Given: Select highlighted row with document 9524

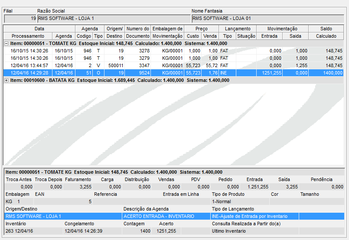Looking at the screenshot, I should click(x=173, y=73).
